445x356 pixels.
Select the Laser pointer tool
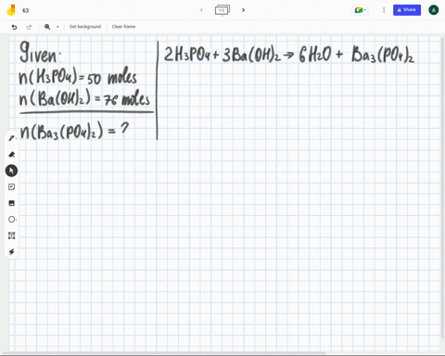coord(11,252)
